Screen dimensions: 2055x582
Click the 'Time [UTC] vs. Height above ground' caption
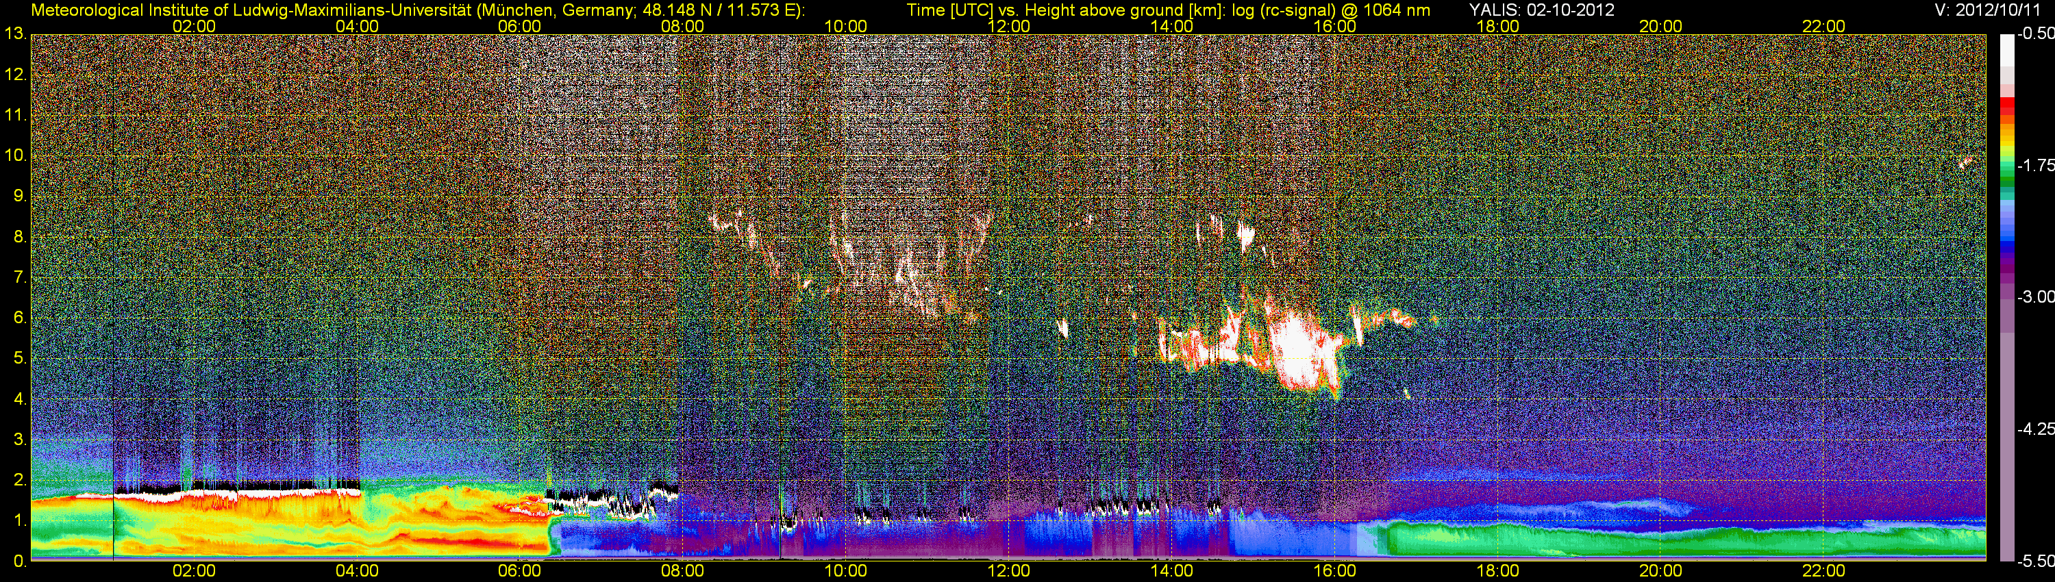click(1168, 10)
